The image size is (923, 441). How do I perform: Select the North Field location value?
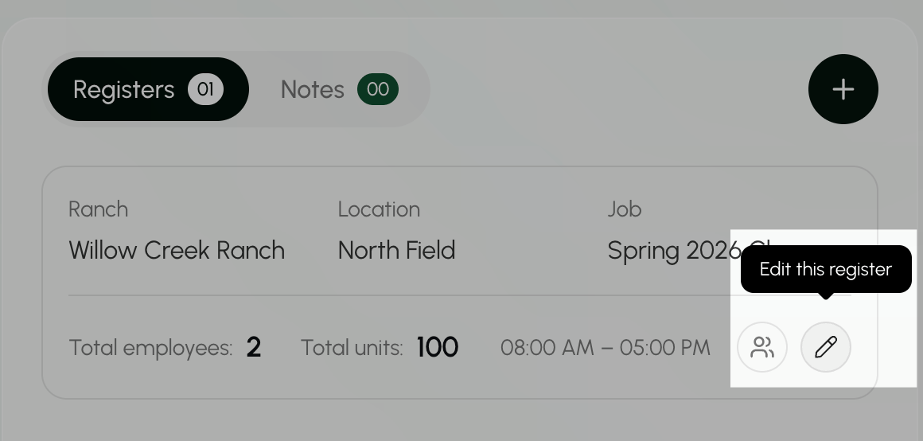397,251
